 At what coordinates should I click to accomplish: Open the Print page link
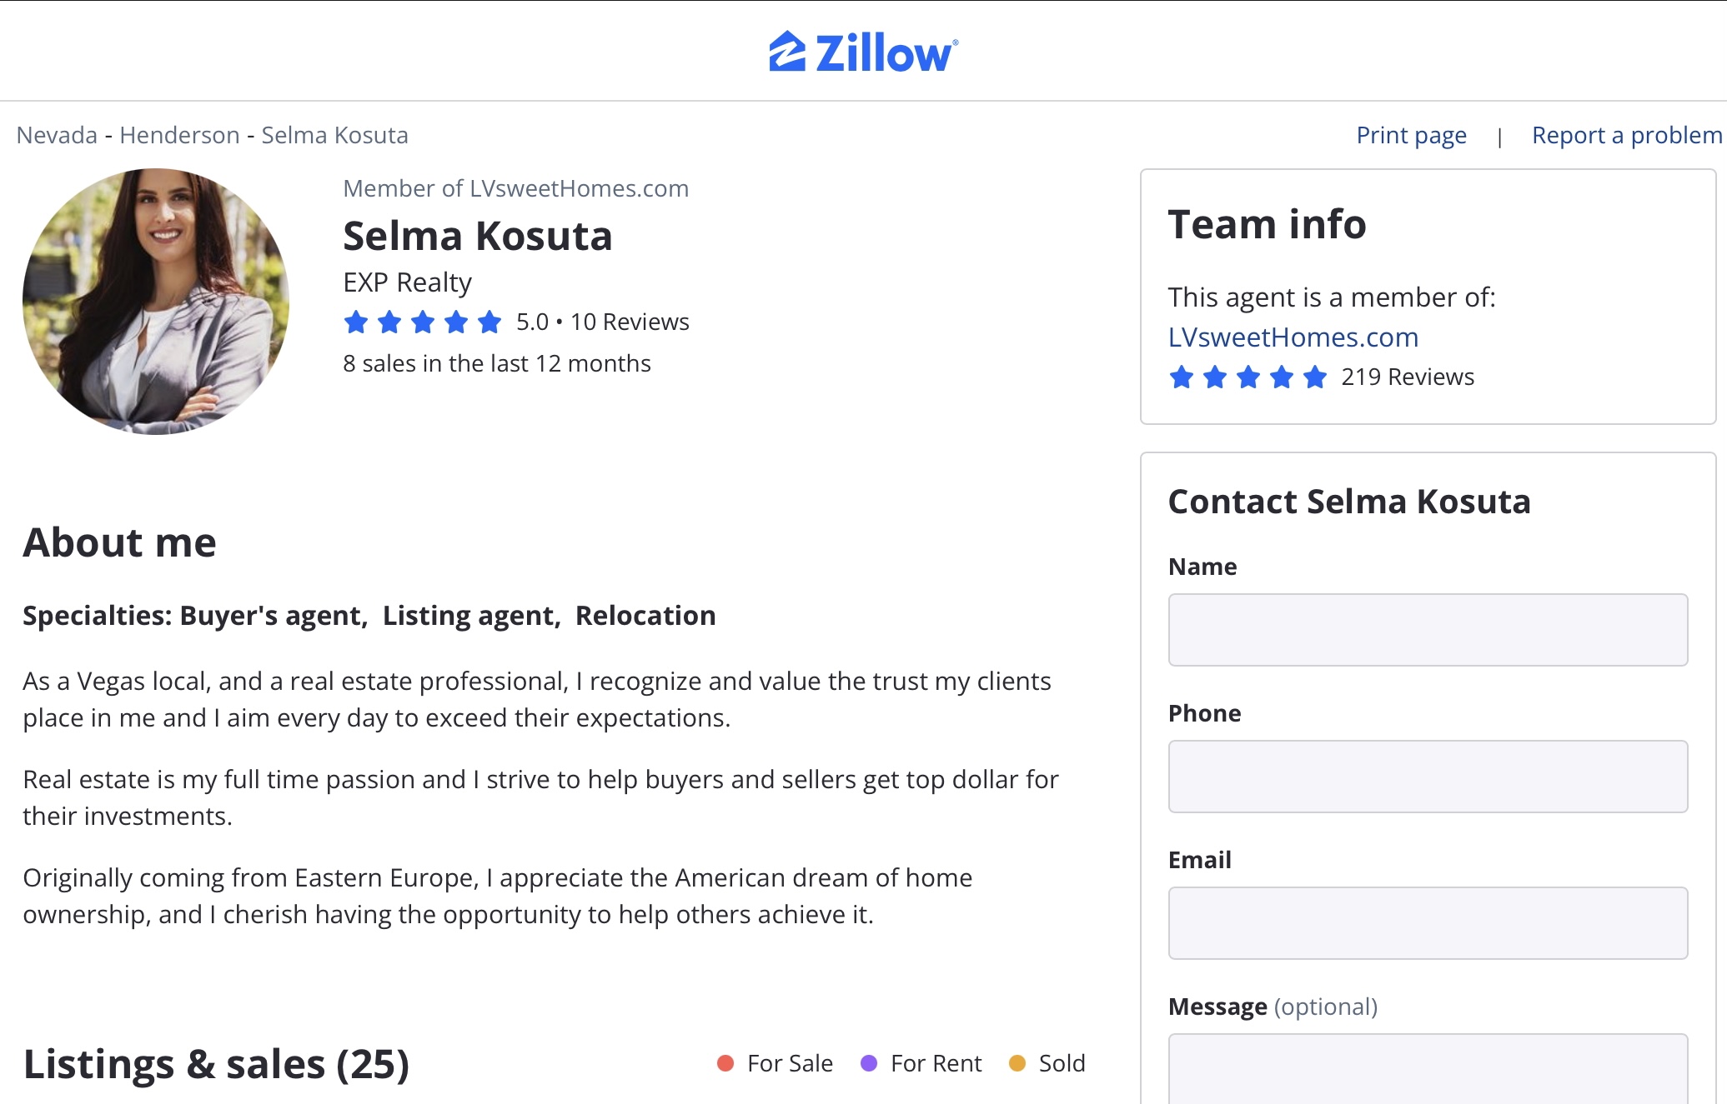pos(1411,135)
